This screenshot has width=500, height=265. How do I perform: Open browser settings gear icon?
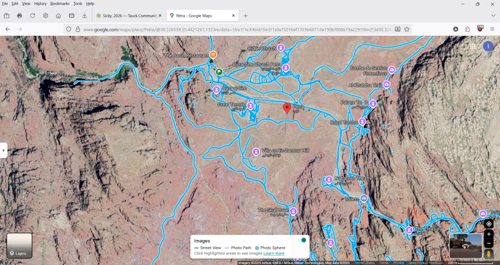pos(45,15)
